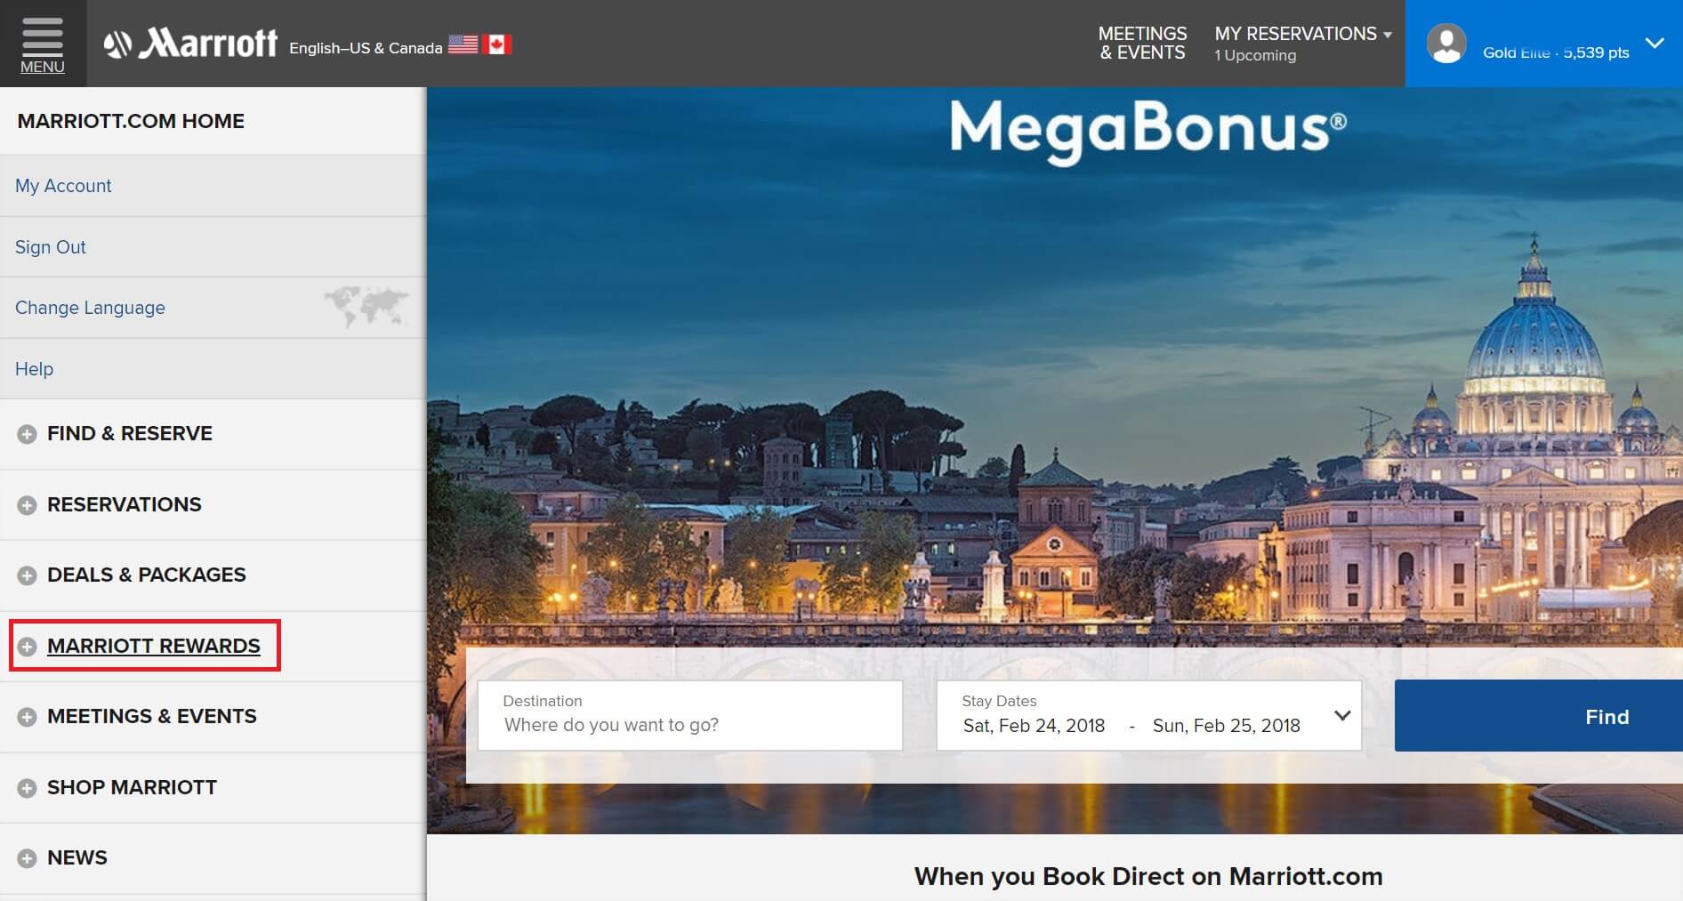Expand Deals & Packages plus icon
Image resolution: width=1683 pixels, height=901 pixels.
click(x=28, y=575)
